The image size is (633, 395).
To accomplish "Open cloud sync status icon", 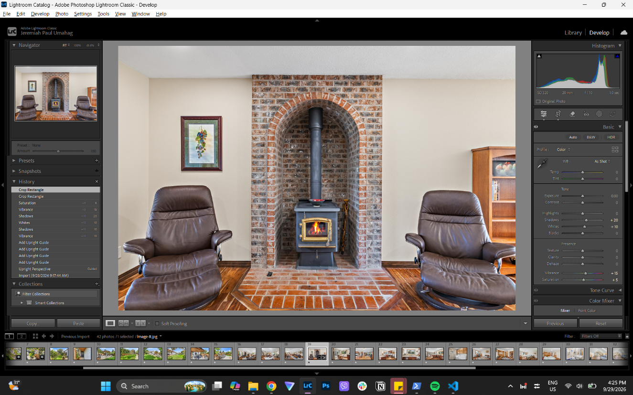I will pos(623,32).
